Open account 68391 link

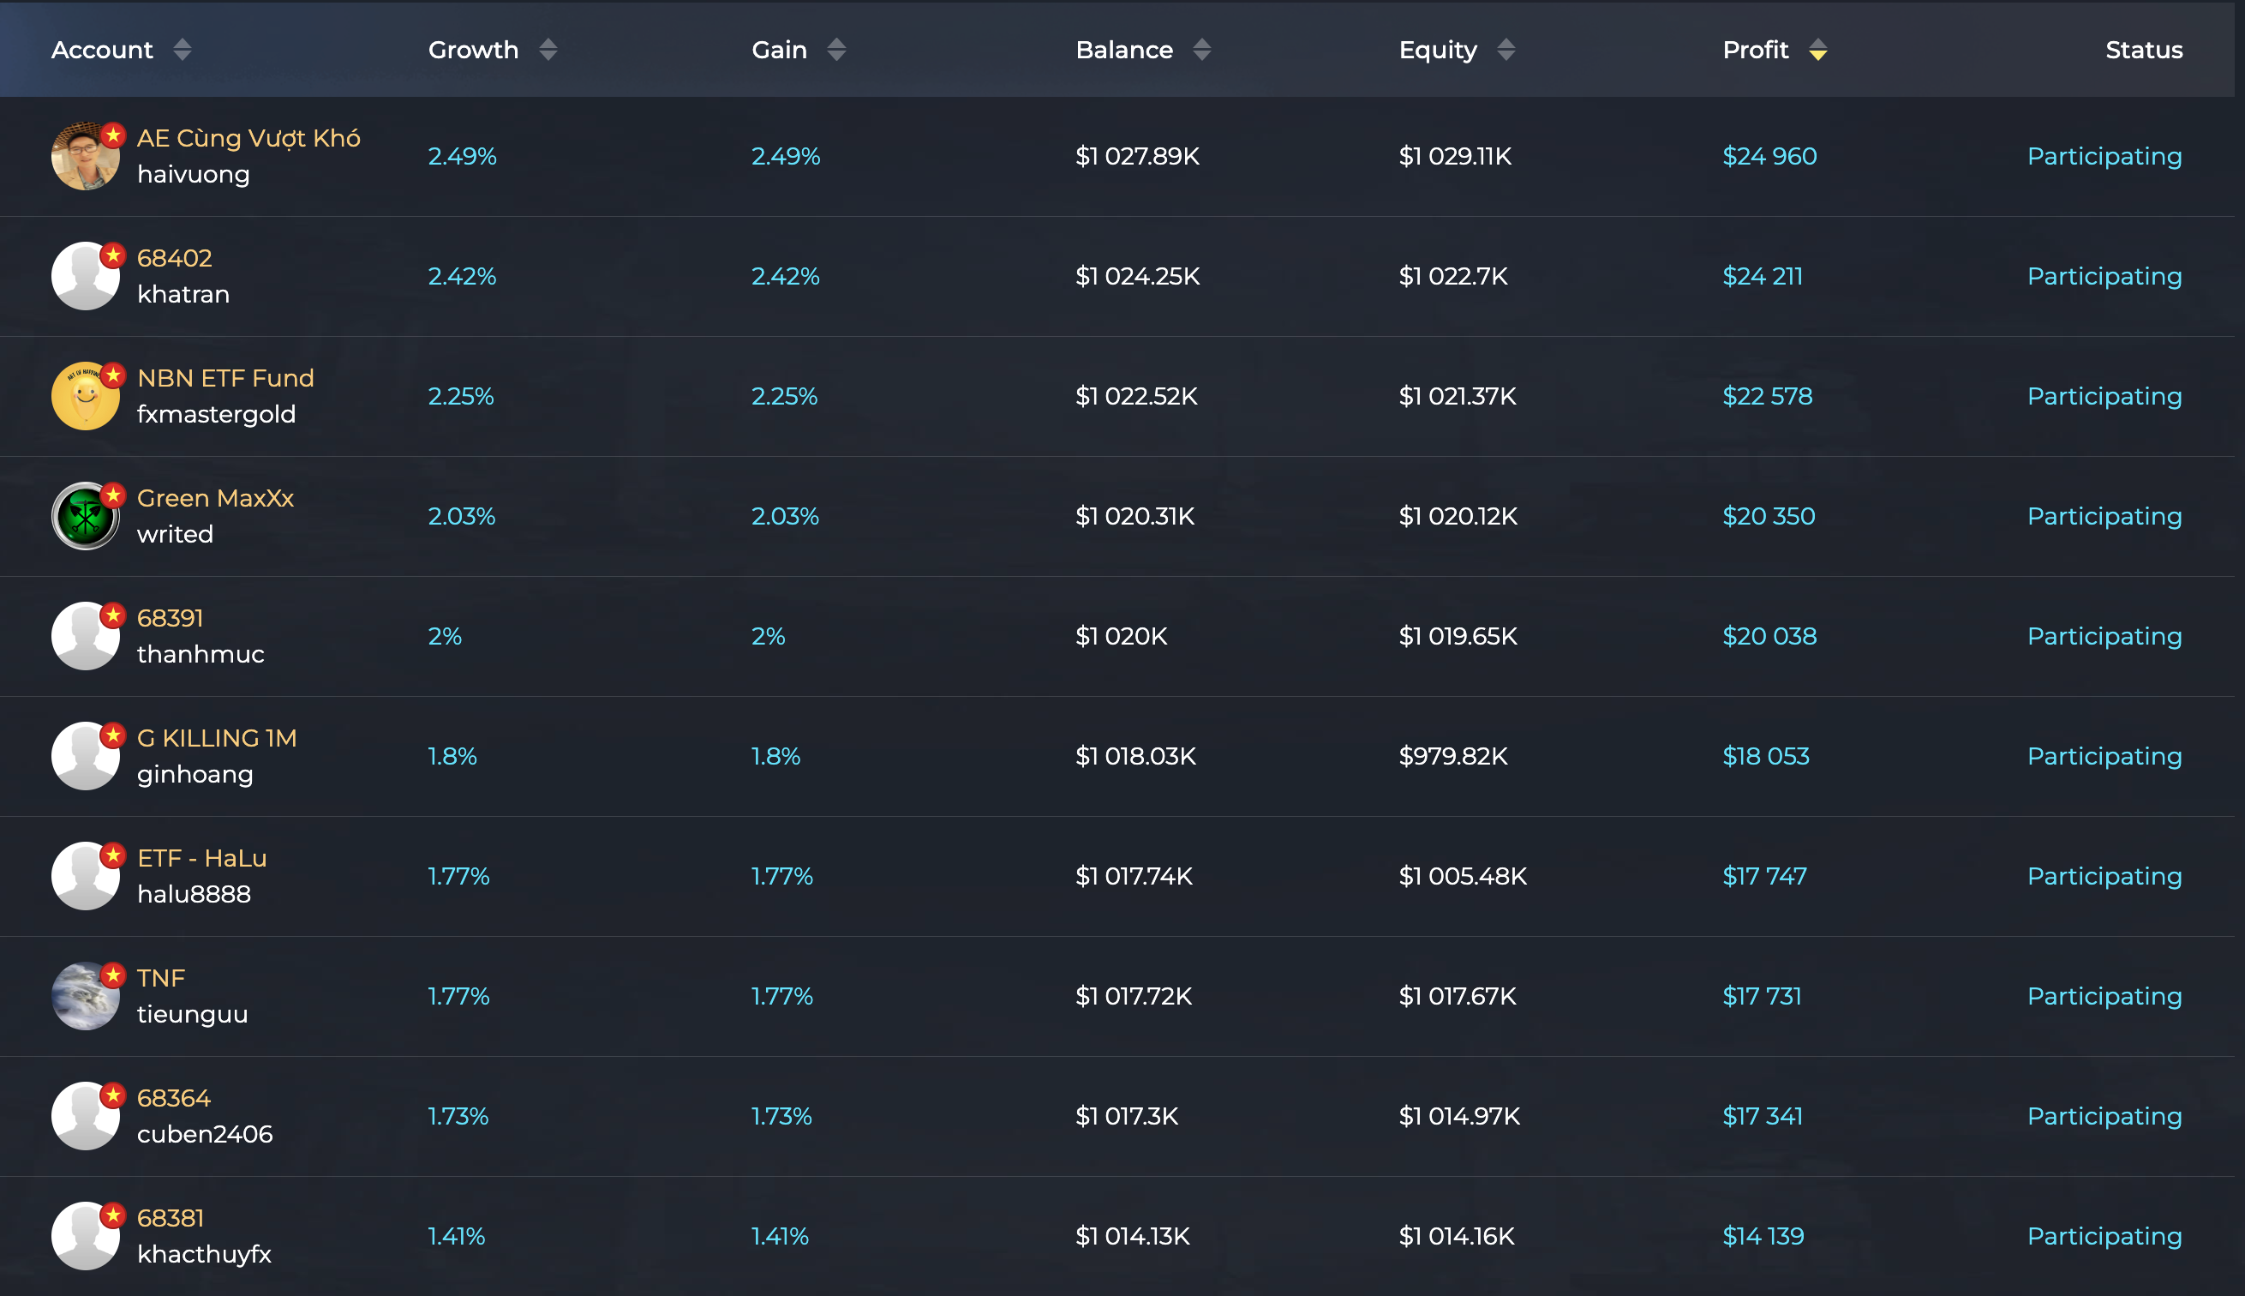[x=170, y=619]
